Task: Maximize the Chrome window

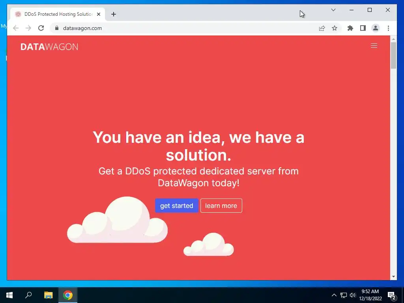Action: 369,10
